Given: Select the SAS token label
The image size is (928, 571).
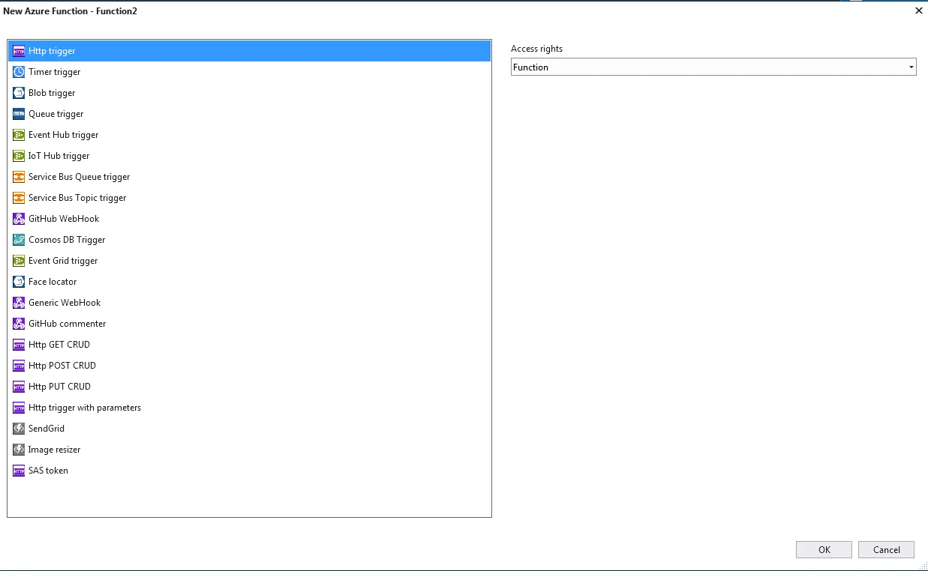Looking at the screenshot, I should 48,471.
